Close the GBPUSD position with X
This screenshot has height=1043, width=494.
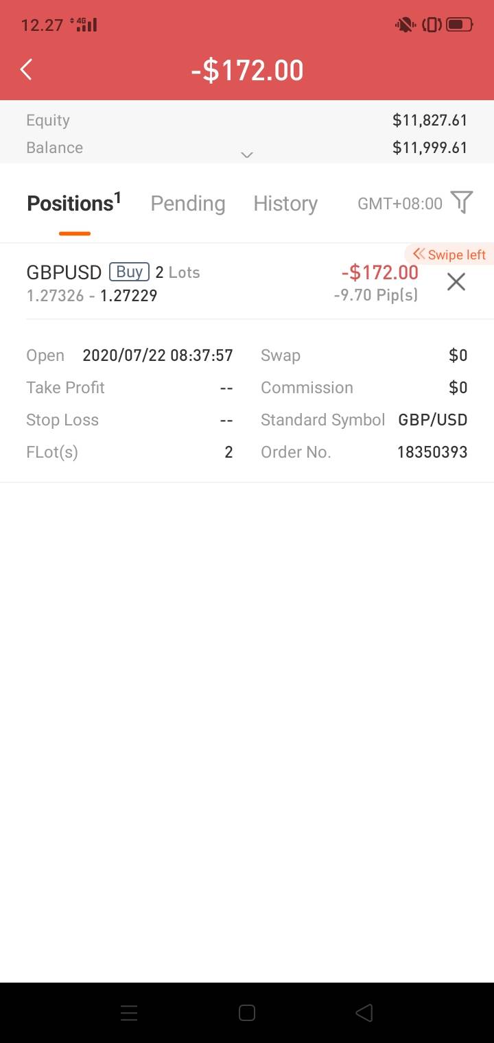[x=456, y=282]
